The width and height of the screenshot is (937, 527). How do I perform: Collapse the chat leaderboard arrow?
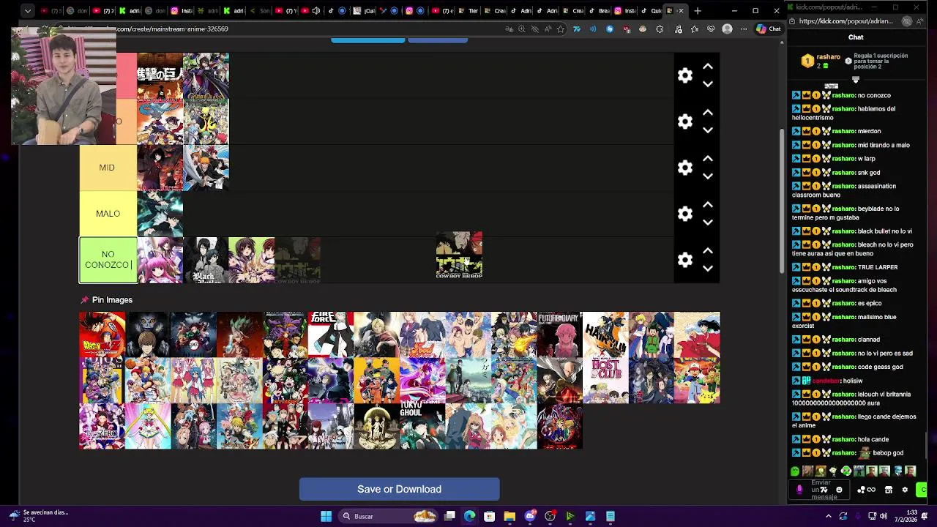(x=855, y=80)
